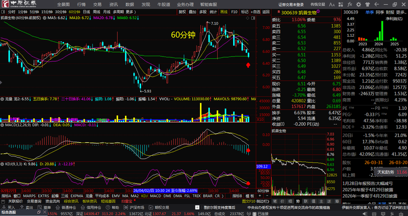Image resolution: width=408 pixels, height=216 pixels.
Task: Click the 26/04/02 date crosshair label
Action: [165, 191]
